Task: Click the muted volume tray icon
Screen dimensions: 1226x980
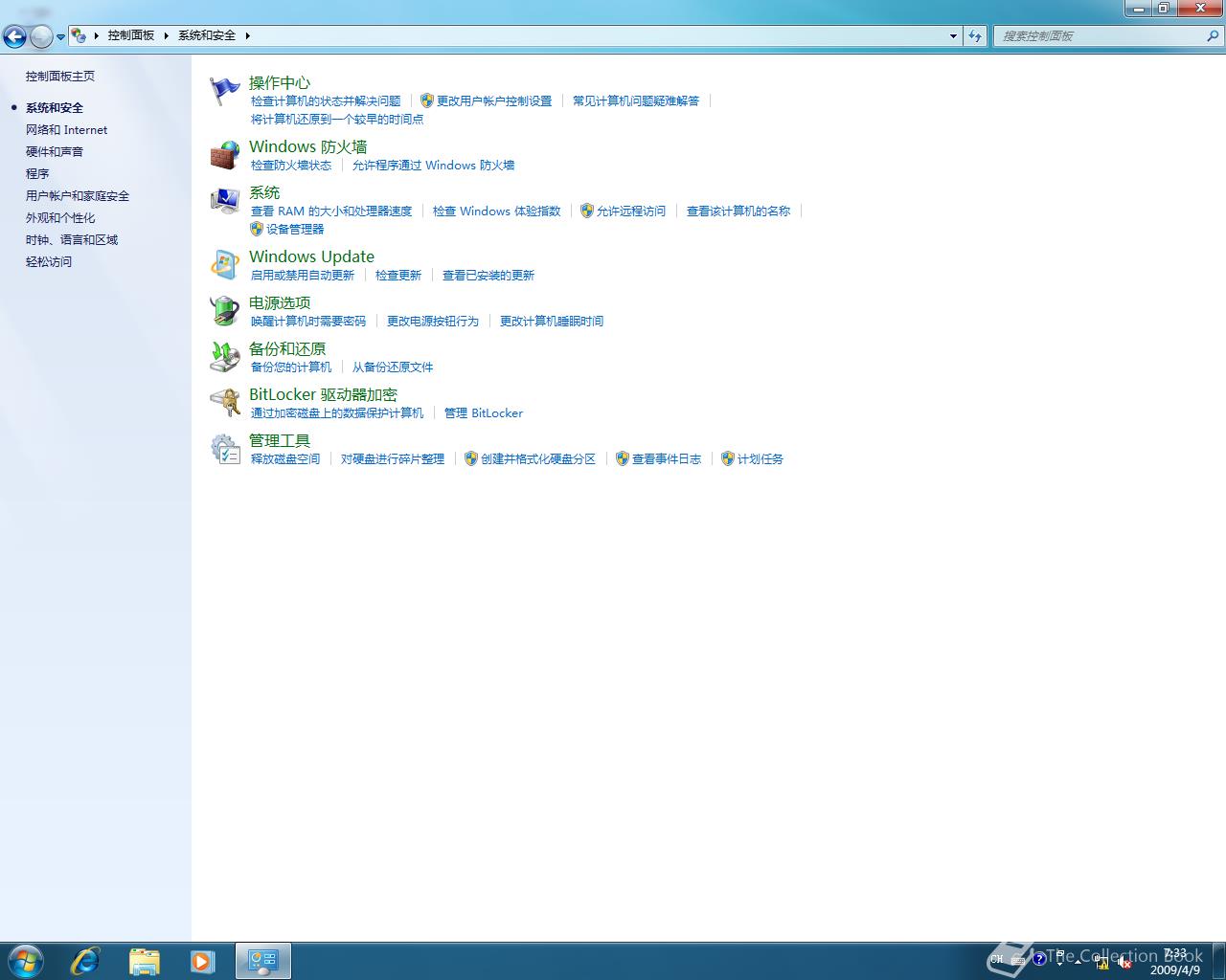Action: pyautogui.click(x=1124, y=962)
